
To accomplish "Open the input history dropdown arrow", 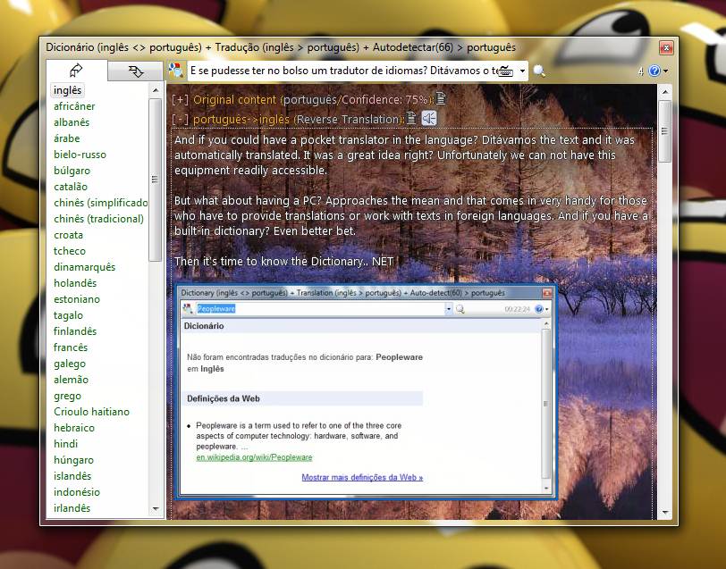I will [x=522, y=71].
